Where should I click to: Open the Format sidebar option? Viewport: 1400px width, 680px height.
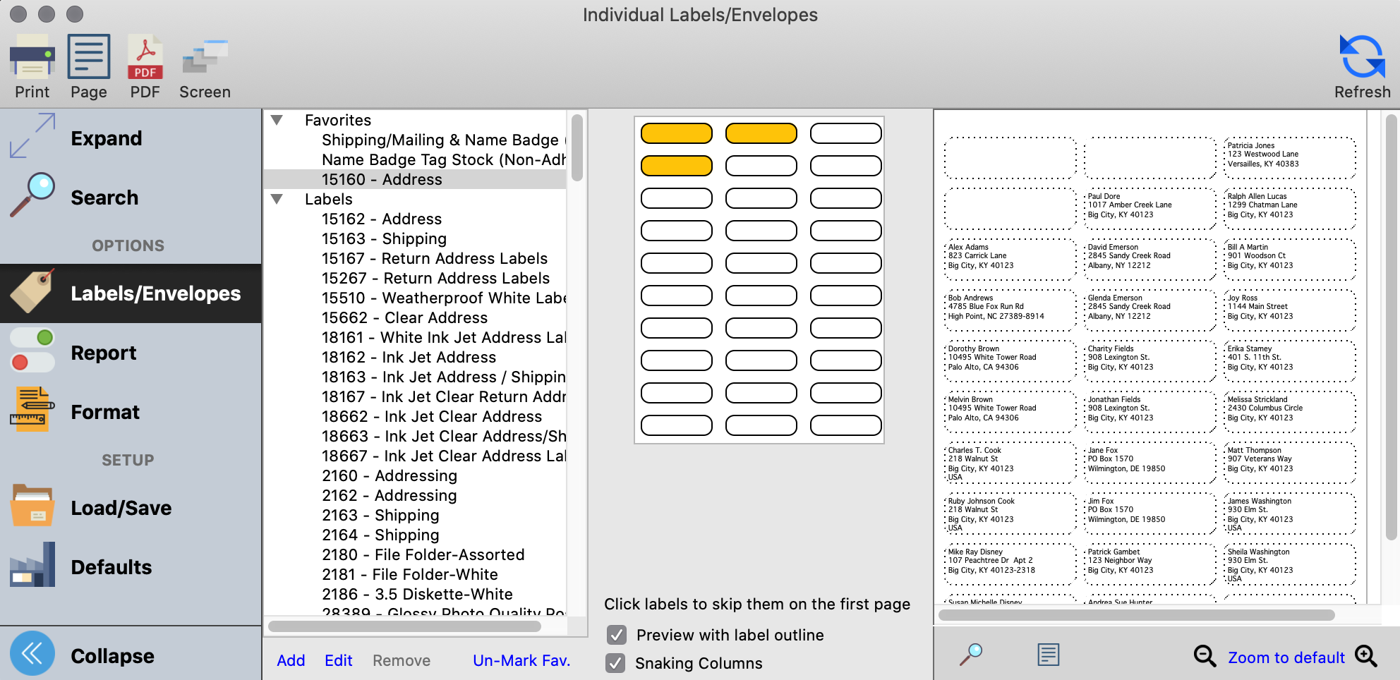pos(131,412)
